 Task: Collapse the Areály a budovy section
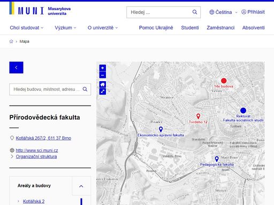pyautogui.click(x=81, y=186)
